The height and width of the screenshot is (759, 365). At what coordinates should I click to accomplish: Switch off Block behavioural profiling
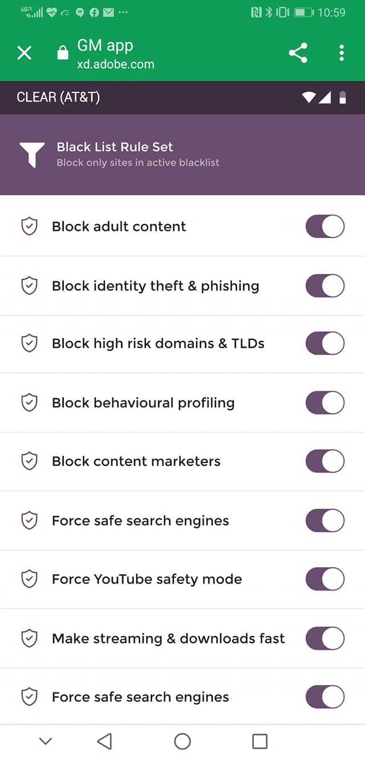click(x=325, y=403)
